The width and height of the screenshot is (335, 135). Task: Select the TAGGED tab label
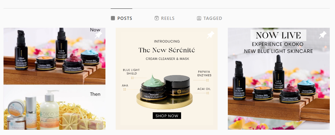(213, 18)
